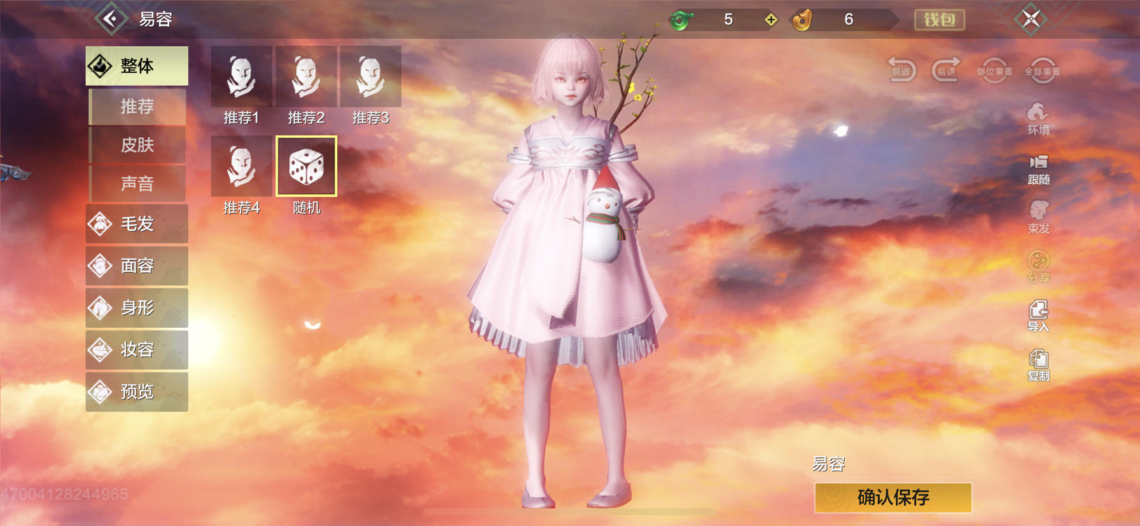Choose the 推荐1 face preset
This screenshot has width=1140, height=526.
tap(241, 77)
